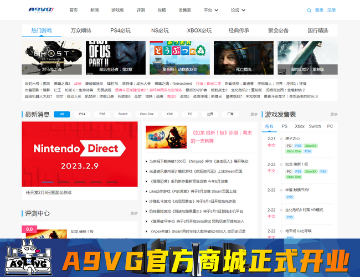
Task: Select the All news filter pill
Action: coord(61,114)
